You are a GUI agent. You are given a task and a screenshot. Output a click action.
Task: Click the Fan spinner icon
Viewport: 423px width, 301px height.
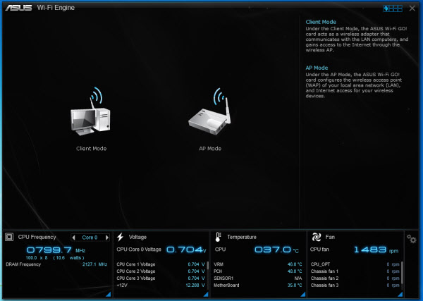tap(317, 237)
